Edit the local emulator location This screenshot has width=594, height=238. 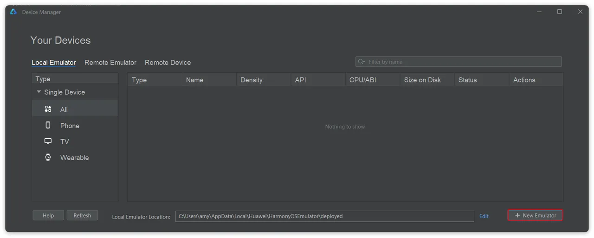click(484, 216)
